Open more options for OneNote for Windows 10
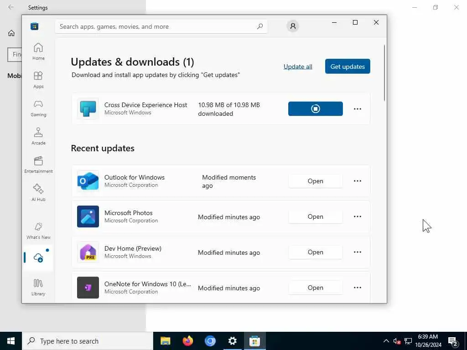 358,288
